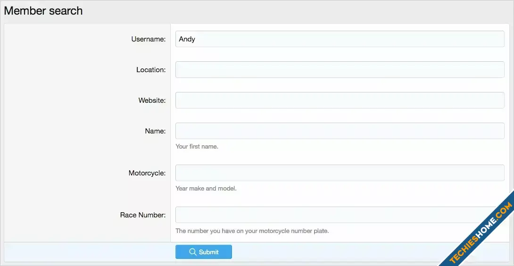Focus the Username input field
This screenshot has height=266, width=514.
coord(340,39)
